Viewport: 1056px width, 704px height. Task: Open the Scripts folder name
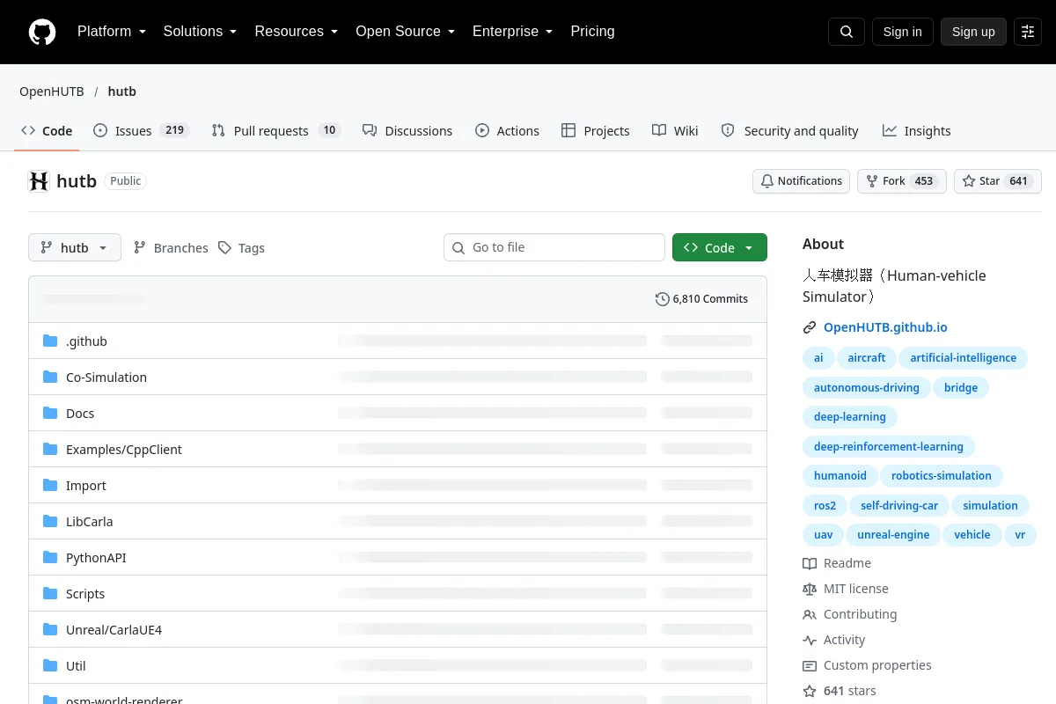(85, 594)
